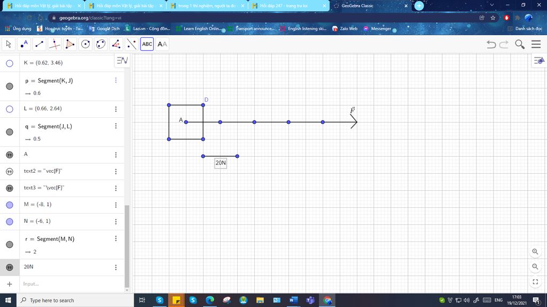Toggle visibility of text2
547x307 pixels.
(10, 171)
